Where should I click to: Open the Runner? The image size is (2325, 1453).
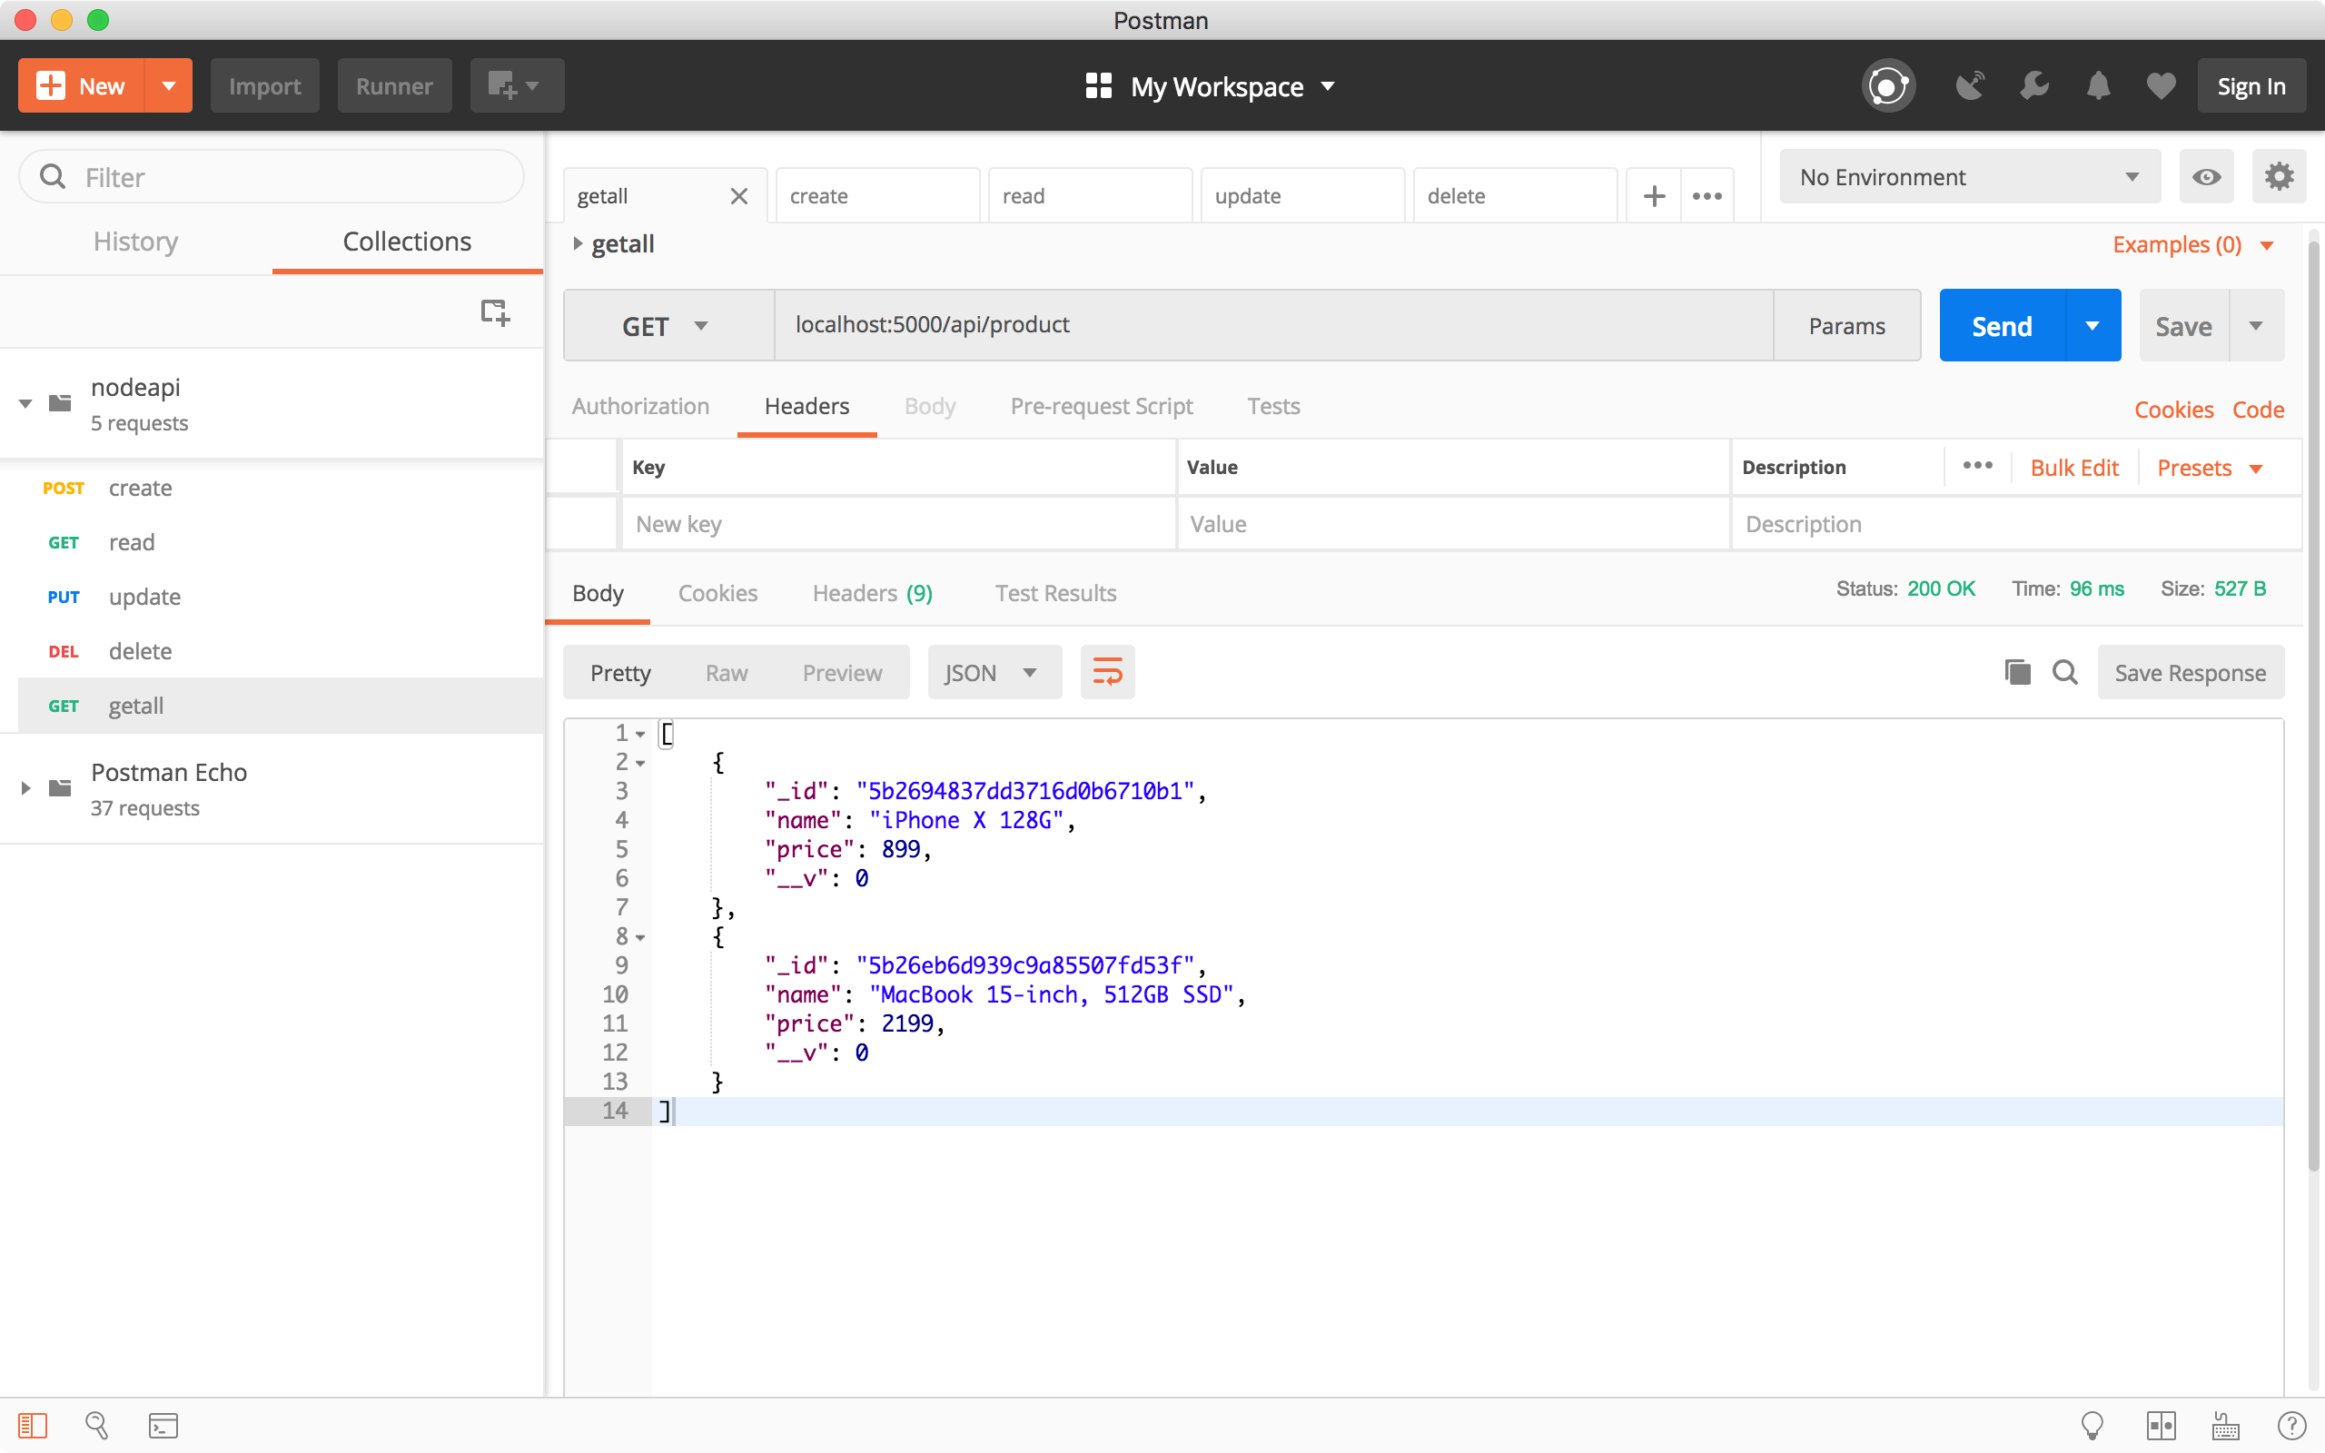[394, 85]
